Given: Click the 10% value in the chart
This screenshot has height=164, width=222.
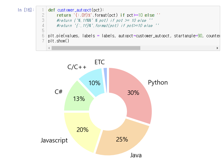Looking at the screenshot, I should (x=94, y=83).
